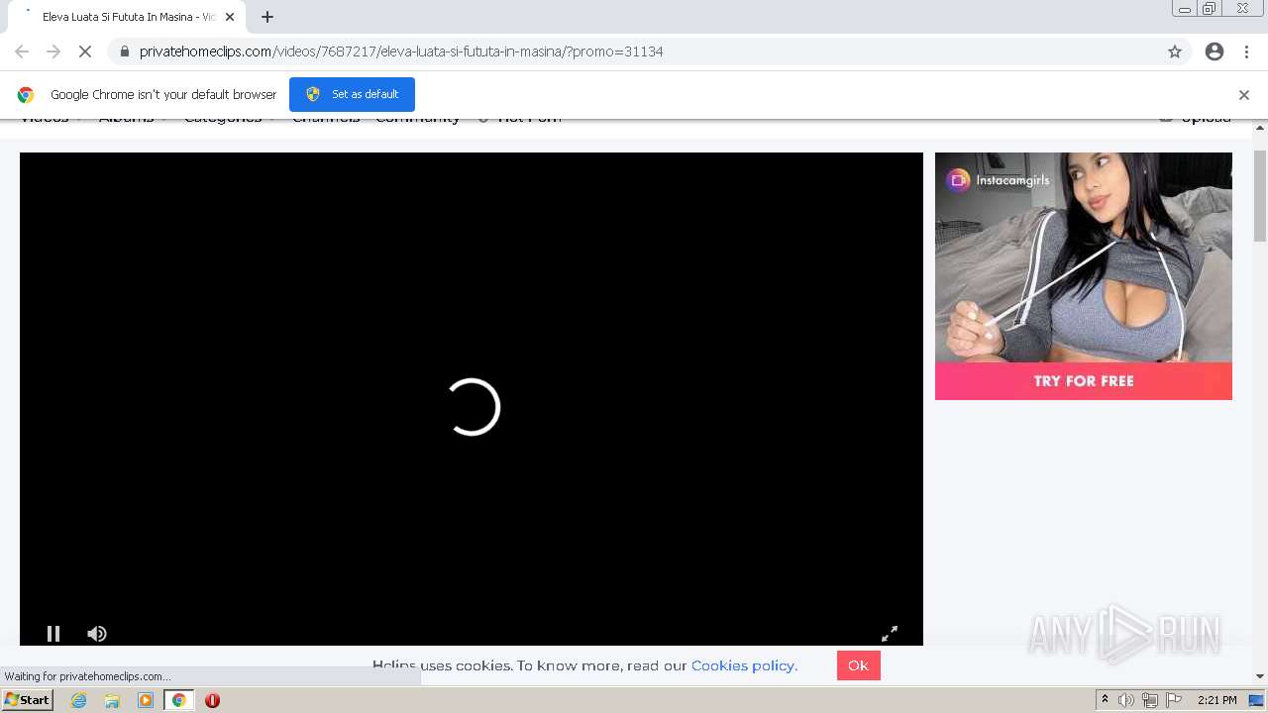Open the Chrome three-dot menu
Image resolution: width=1268 pixels, height=713 pixels.
[x=1247, y=51]
